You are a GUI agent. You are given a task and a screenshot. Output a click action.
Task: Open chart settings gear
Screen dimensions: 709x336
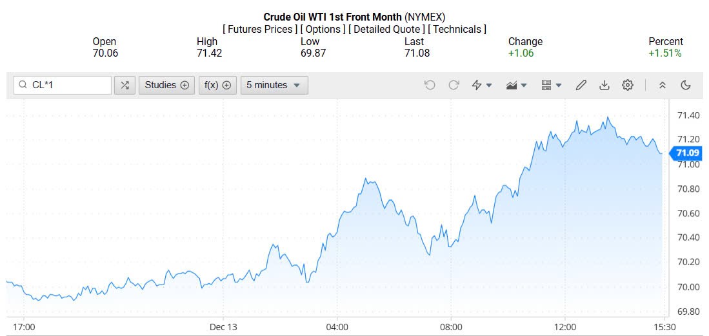(628, 85)
